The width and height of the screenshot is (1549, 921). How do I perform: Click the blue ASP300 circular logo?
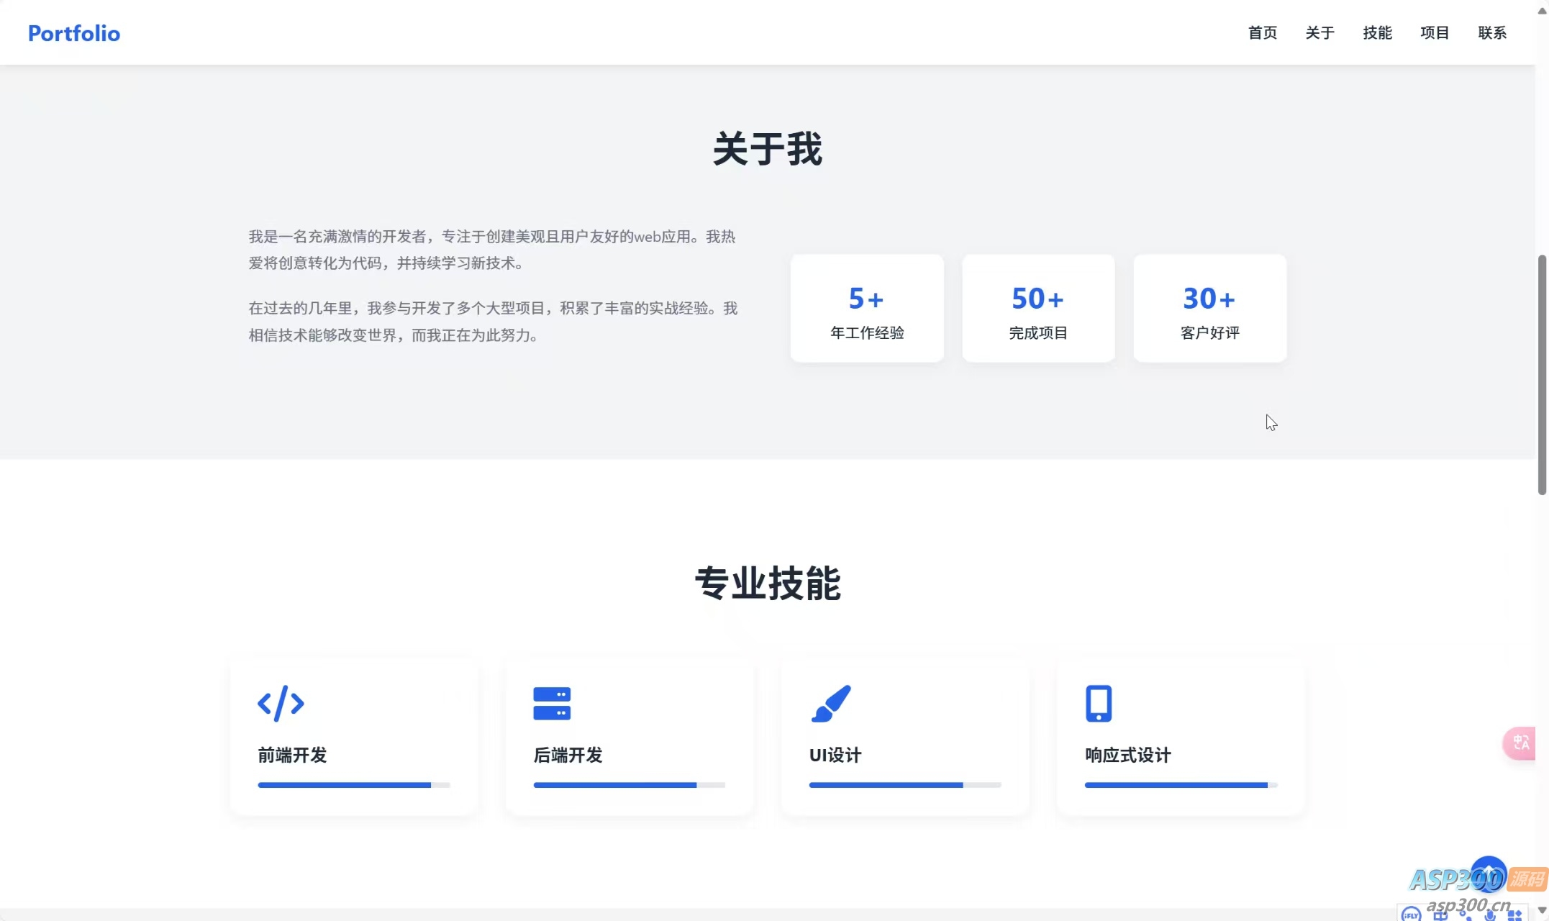(x=1489, y=875)
